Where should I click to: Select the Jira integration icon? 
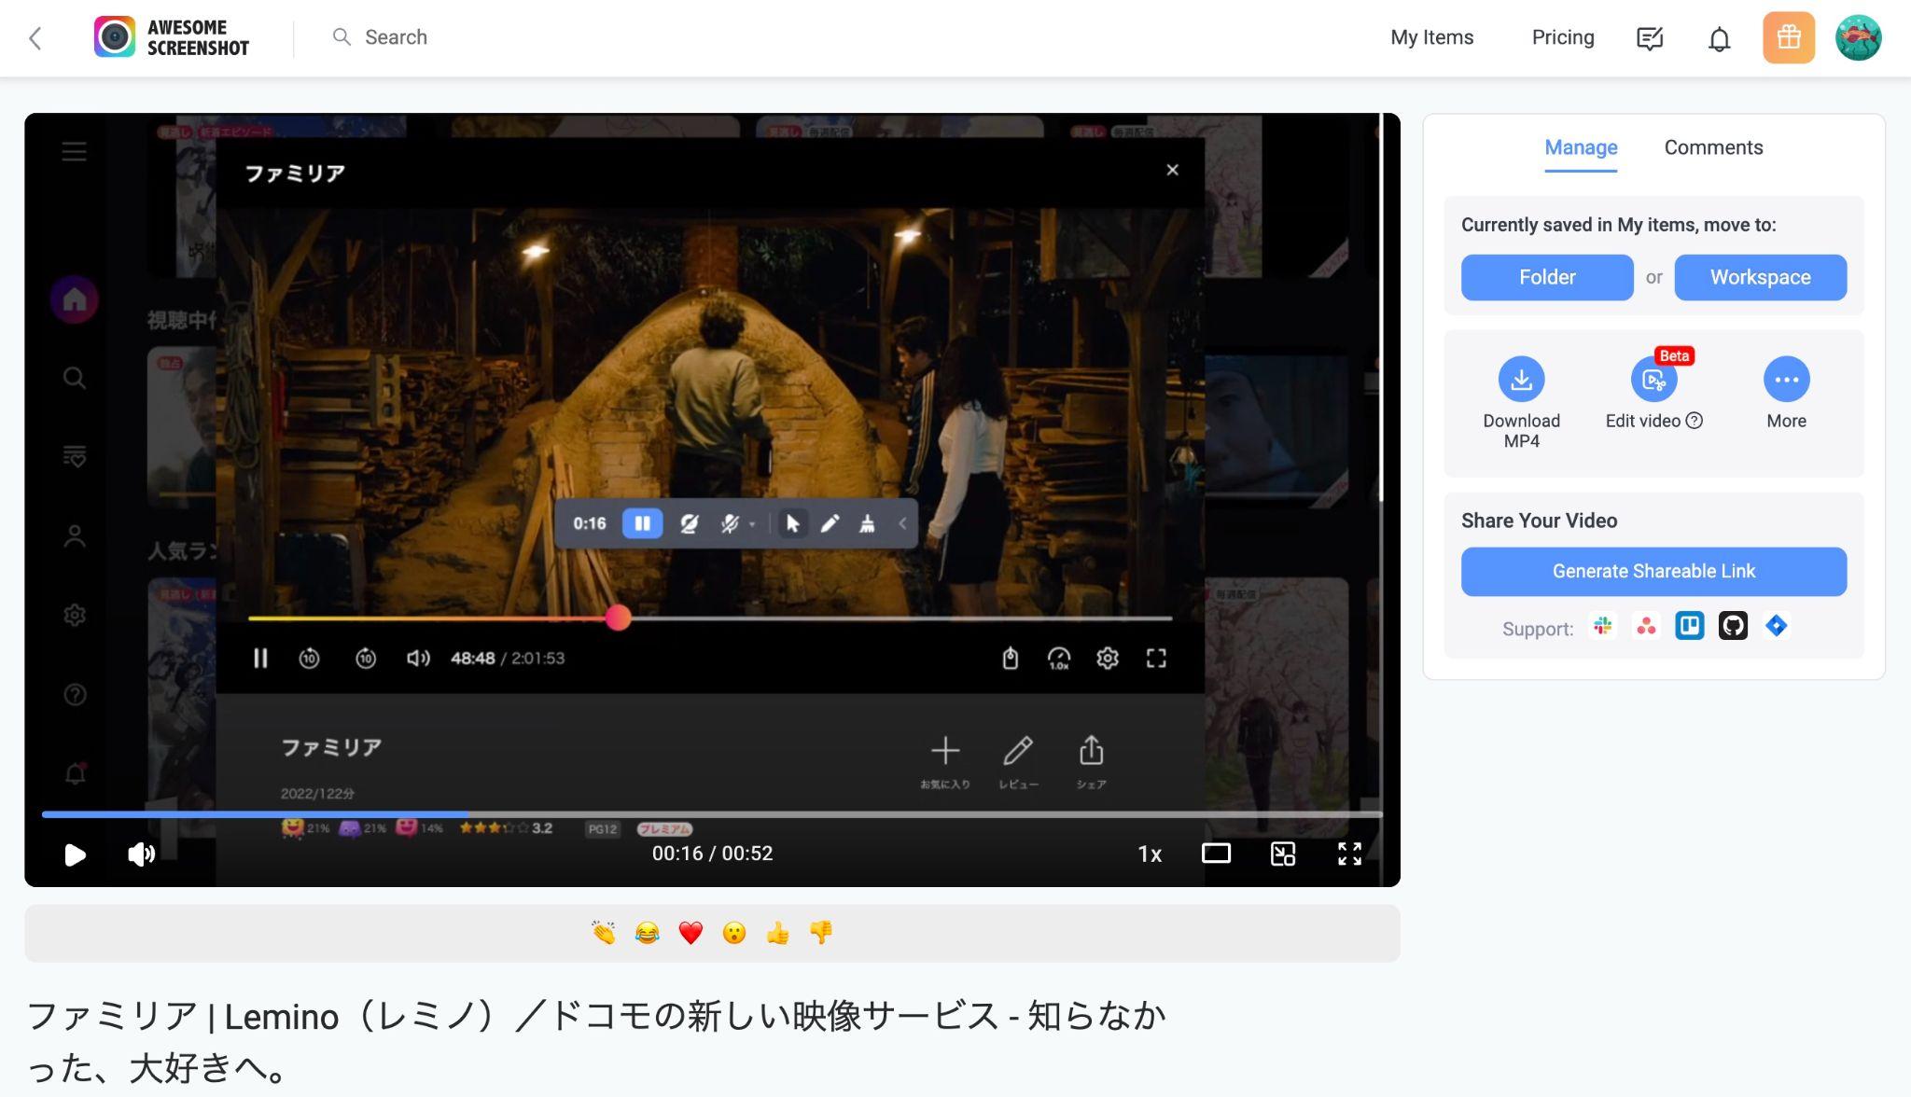pyautogui.click(x=1777, y=626)
